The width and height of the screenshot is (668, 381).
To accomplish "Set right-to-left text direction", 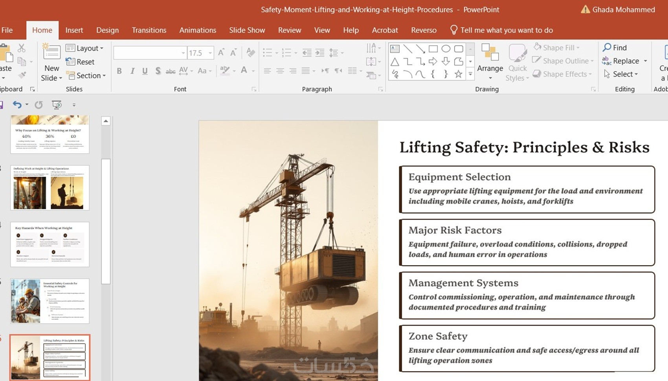I will coord(338,71).
